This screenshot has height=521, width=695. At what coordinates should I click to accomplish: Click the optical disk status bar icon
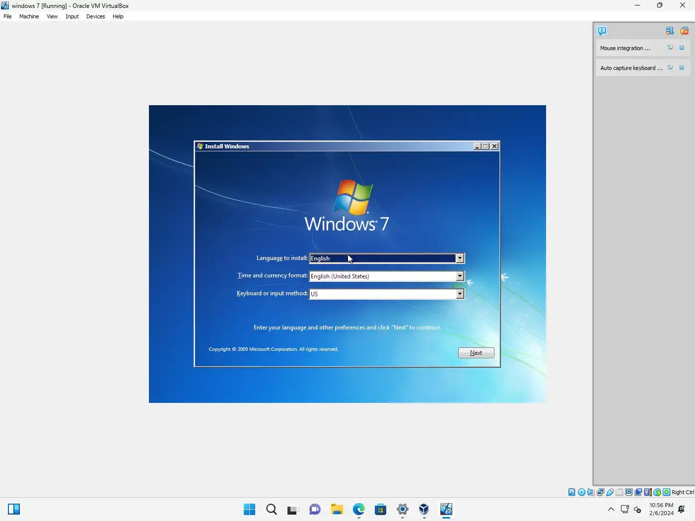coord(581,492)
